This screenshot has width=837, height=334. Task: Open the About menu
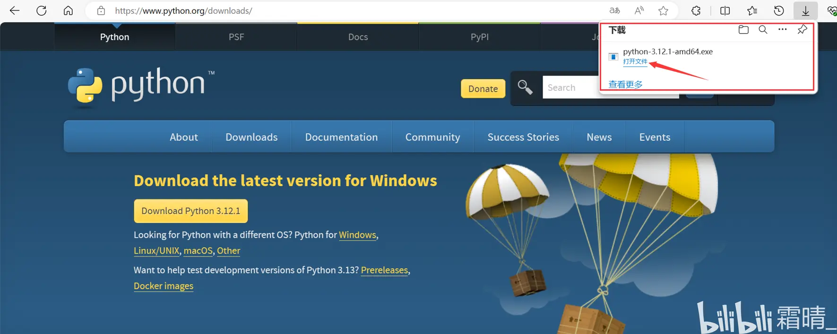pyautogui.click(x=184, y=137)
